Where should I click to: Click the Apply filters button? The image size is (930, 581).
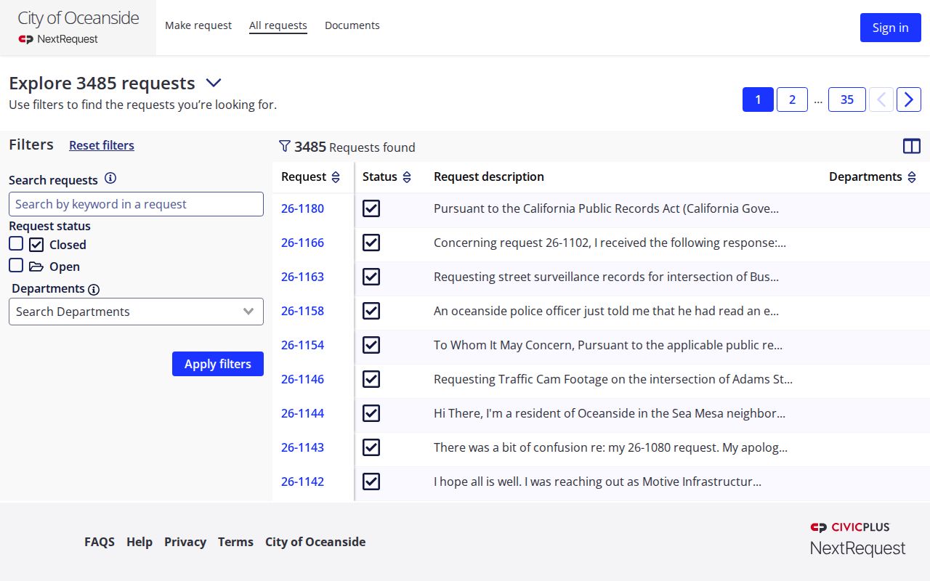click(x=218, y=364)
